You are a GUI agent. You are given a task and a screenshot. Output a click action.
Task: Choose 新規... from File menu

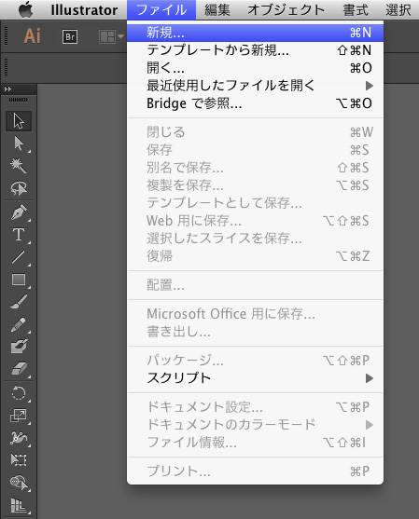pyautogui.click(x=256, y=33)
